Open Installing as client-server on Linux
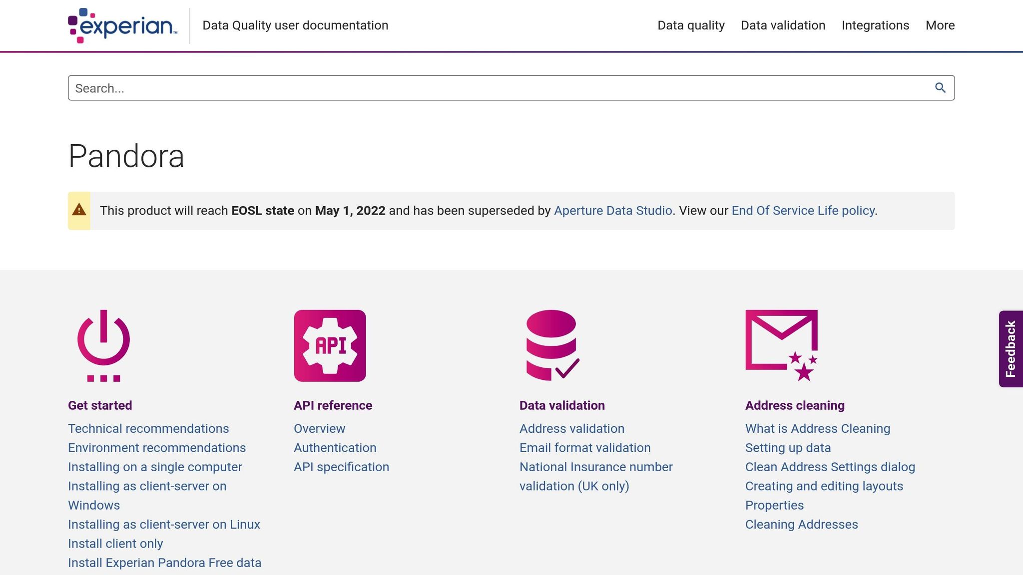Viewport: 1023px width, 575px height. pos(164,524)
